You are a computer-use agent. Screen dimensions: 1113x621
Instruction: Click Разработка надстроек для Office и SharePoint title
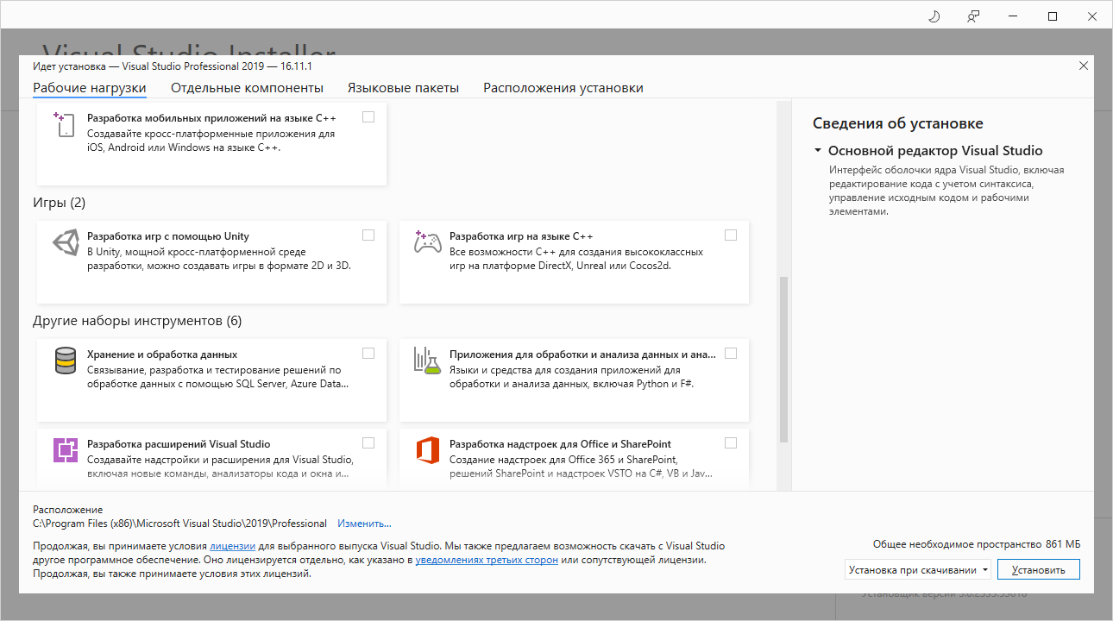point(560,444)
